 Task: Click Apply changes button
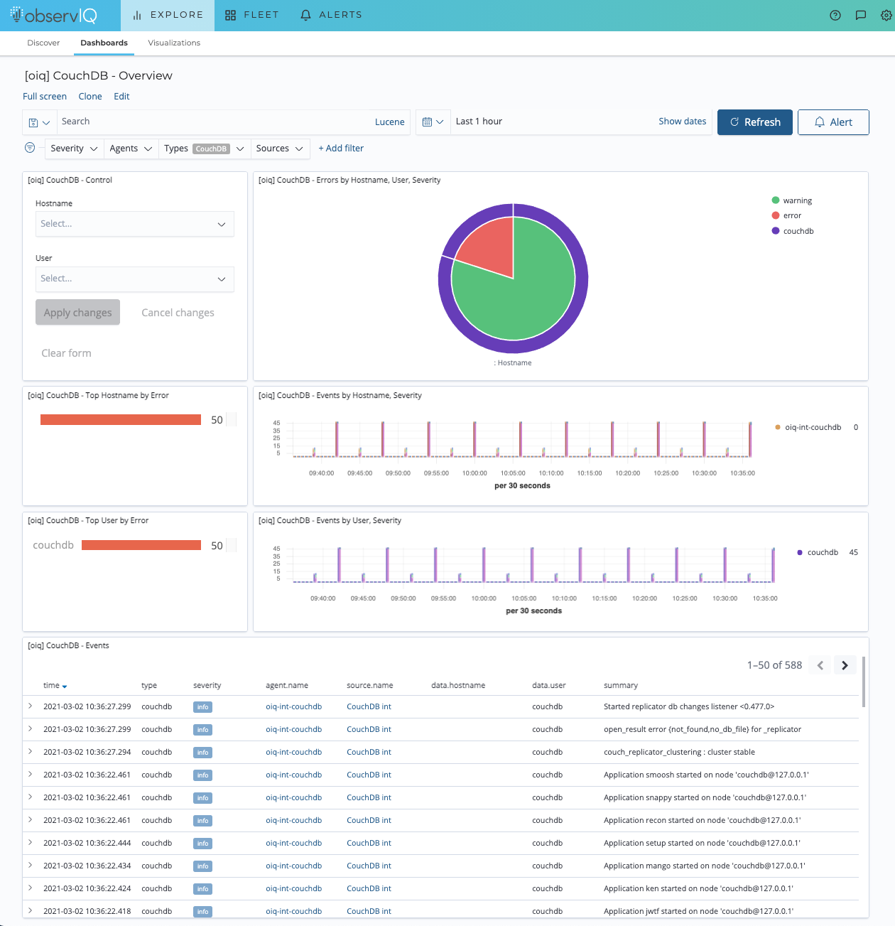78,313
